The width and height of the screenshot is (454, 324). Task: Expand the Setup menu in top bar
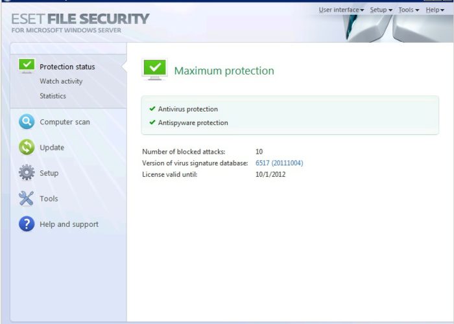[x=381, y=10]
